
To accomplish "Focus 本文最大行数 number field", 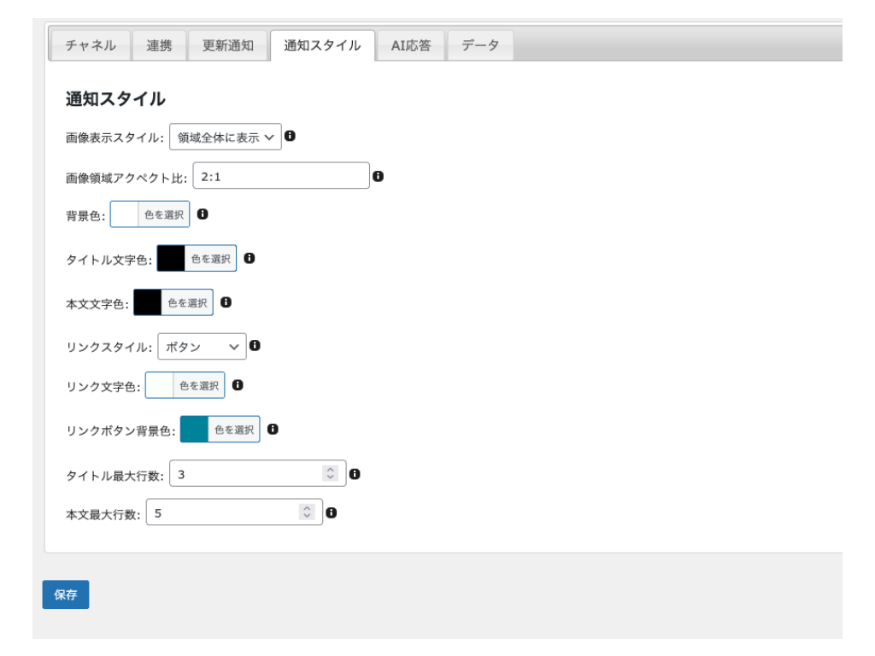I will coord(234,512).
